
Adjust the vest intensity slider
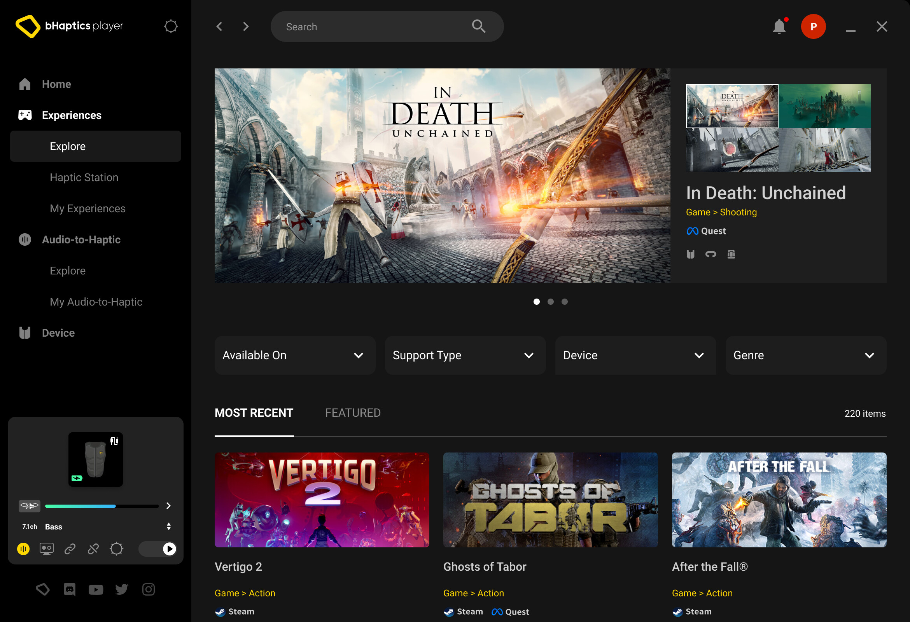pyautogui.click(x=101, y=506)
